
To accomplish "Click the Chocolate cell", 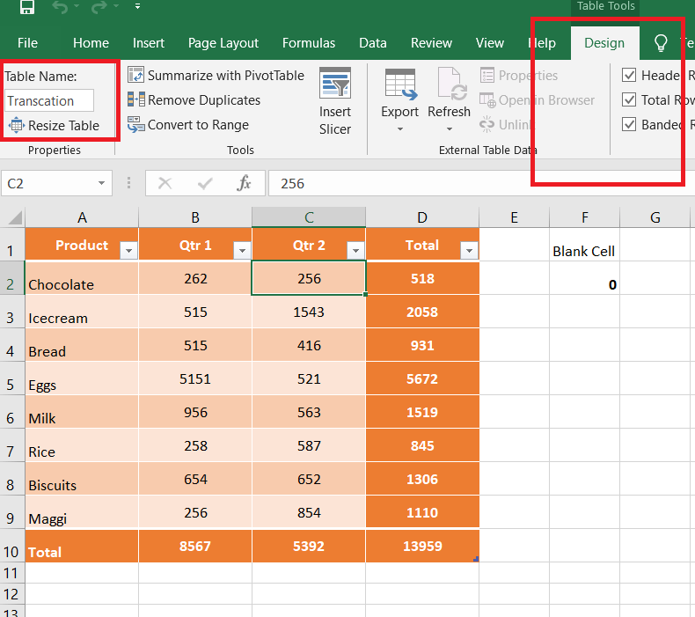I will (x=82, y=278).
